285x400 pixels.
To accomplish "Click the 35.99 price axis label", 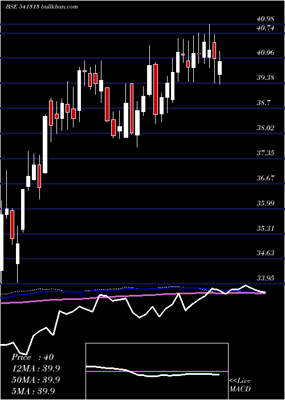I will (x=266, y=203).
